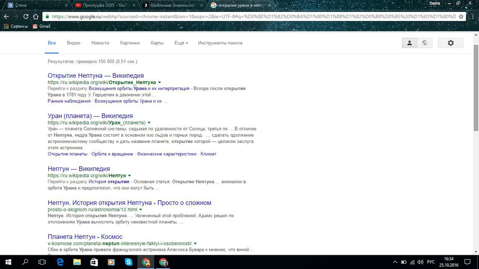The image size is (479, 269).
Task: Select the Картинки search filter
Action: coord(130,43)
